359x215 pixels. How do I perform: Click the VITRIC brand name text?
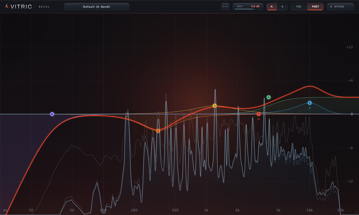(21, 7)
